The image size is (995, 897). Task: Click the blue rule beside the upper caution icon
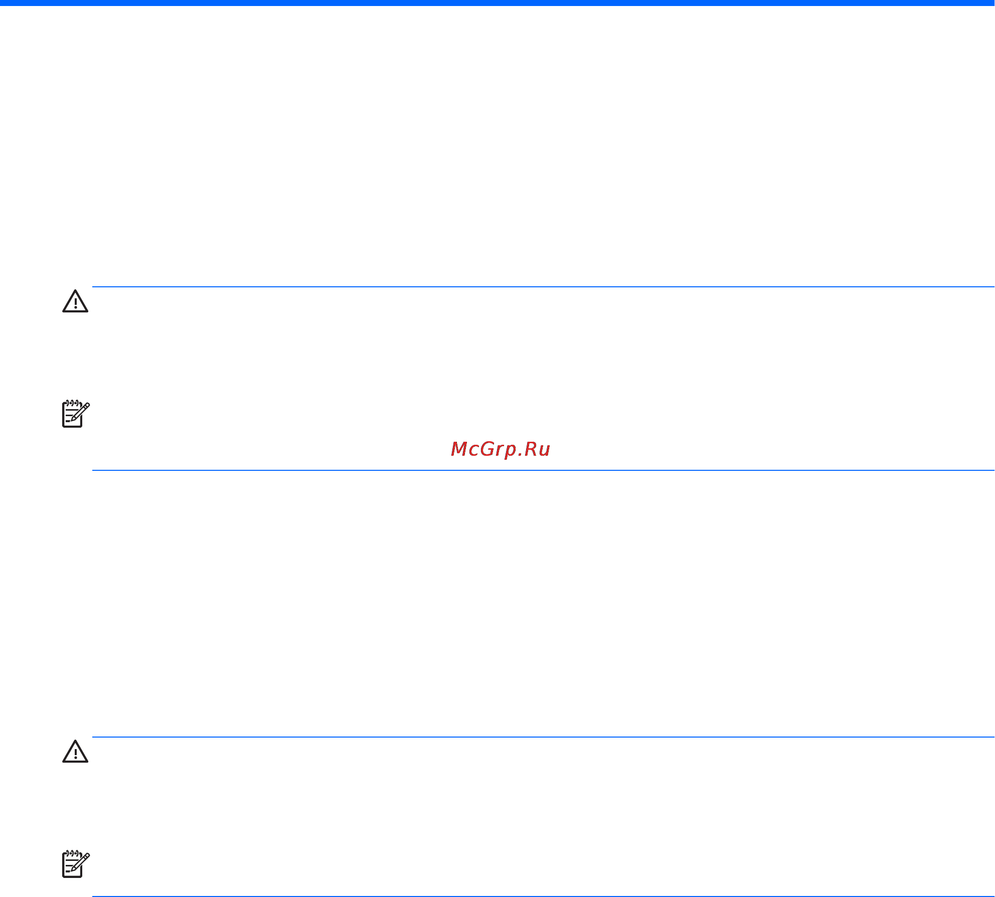(543, 287)
